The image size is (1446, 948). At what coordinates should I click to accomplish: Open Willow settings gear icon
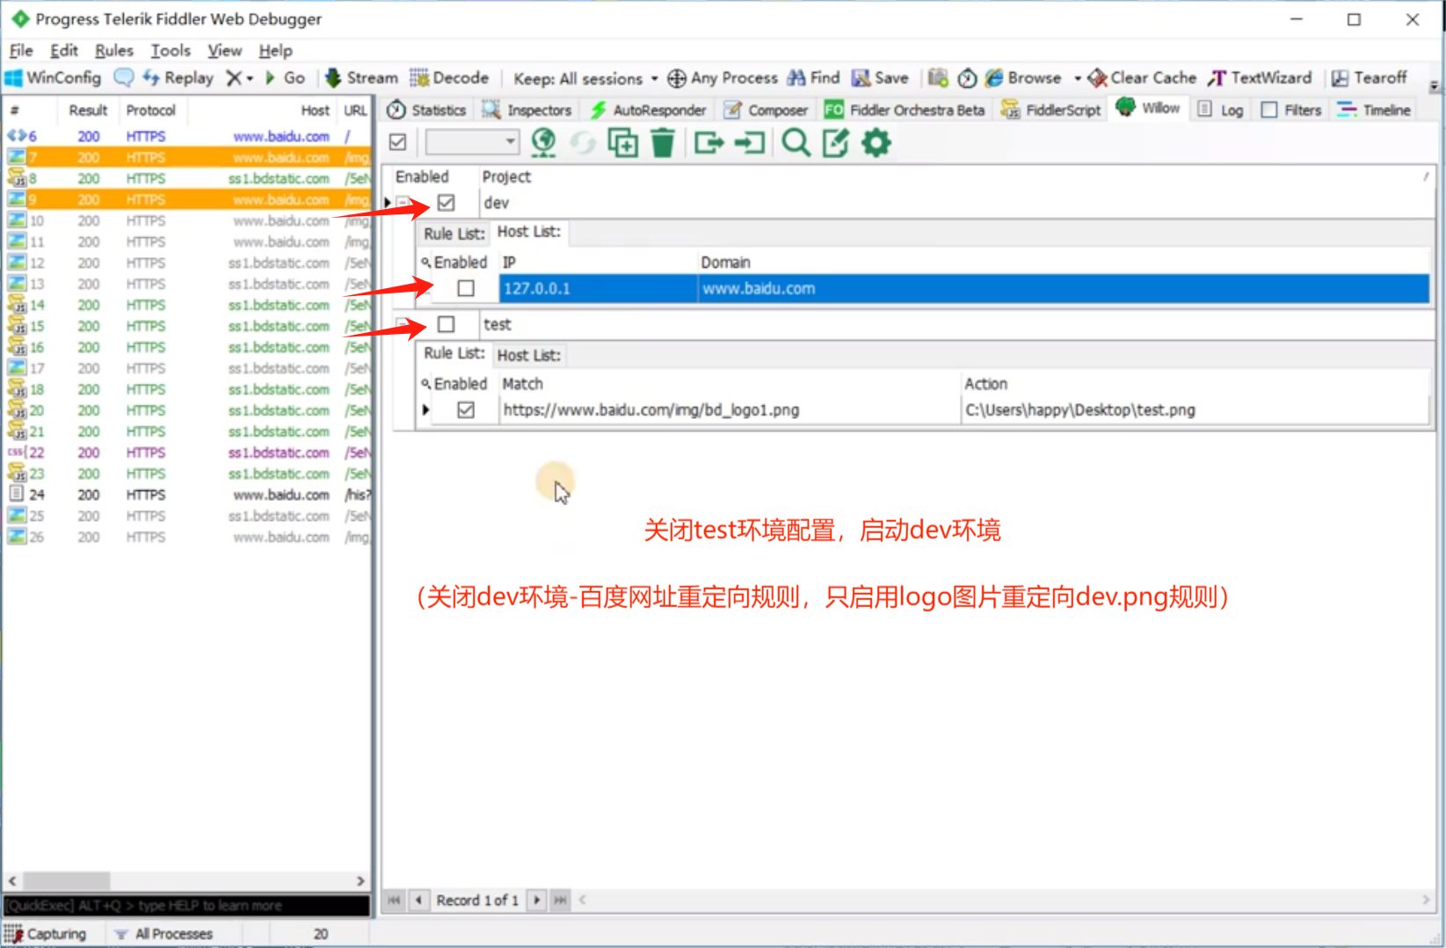[x=876, y=142]
